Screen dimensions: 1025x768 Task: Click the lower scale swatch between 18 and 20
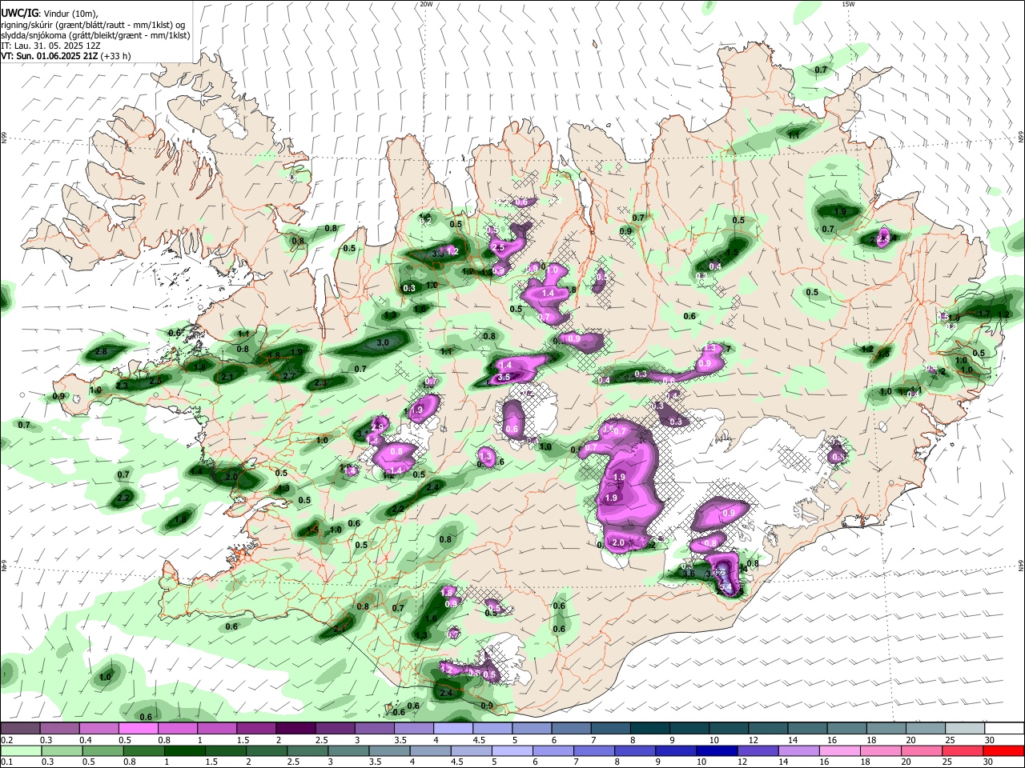(882, 750)
